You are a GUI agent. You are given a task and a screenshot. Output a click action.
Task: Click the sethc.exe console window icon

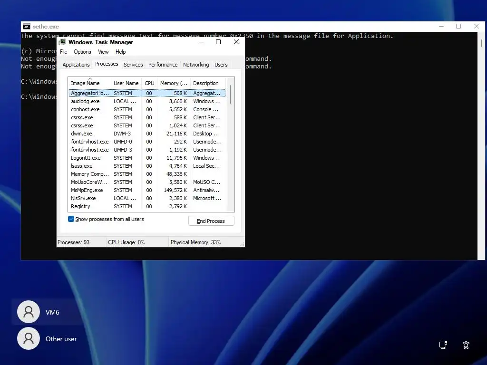point(27,27)
